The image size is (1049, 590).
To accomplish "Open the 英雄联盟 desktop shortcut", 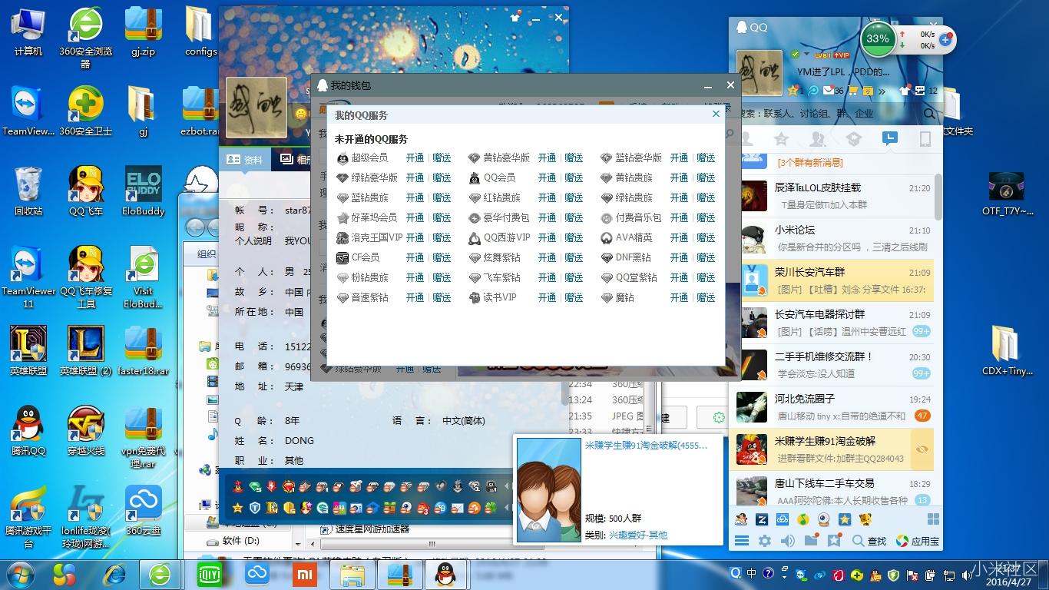I will [x=28, y=350].
